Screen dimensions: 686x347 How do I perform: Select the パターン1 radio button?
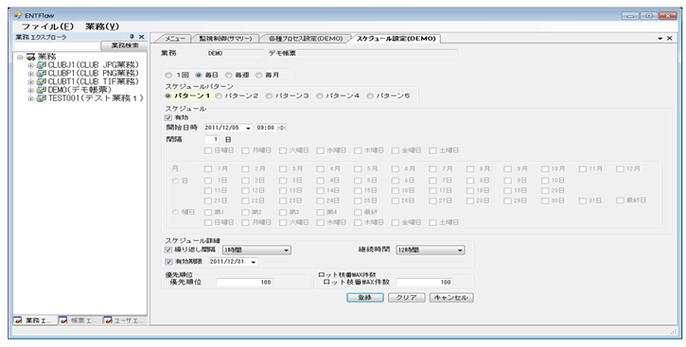(x=168, y=95)
